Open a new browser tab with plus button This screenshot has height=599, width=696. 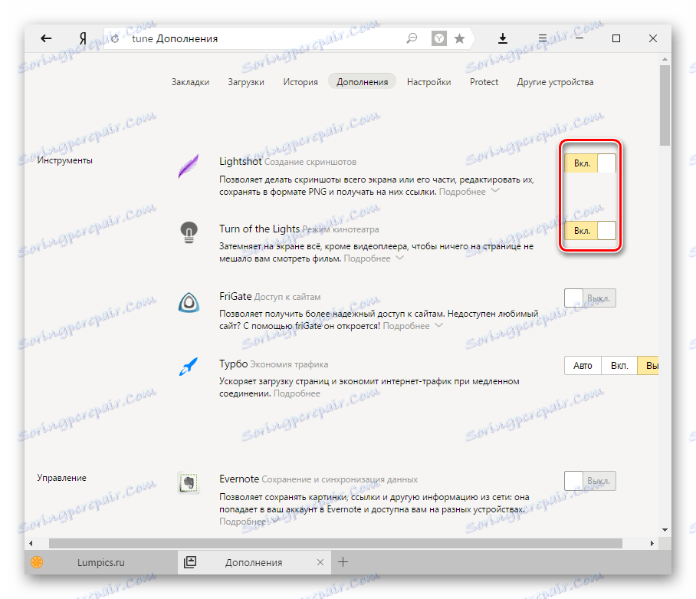(x=343, y=561)
